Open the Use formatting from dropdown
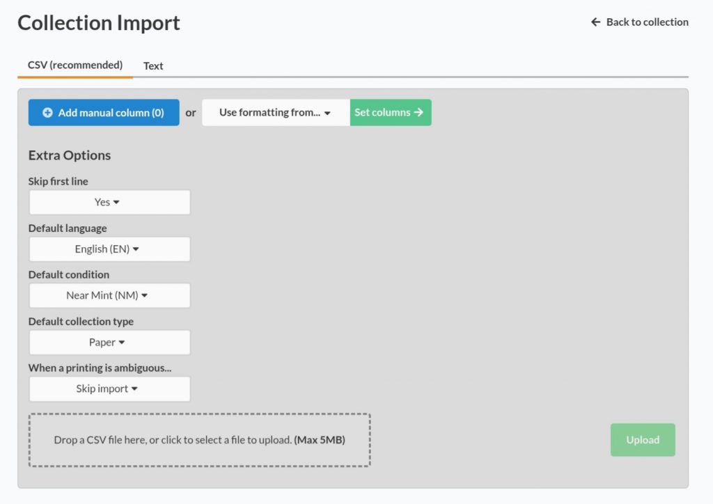 pyautogui.click(x=275, y=112)
